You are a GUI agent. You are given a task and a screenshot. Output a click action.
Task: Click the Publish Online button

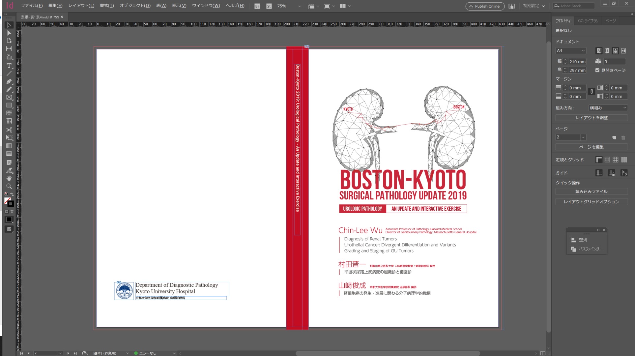pyautogui.click(x=484, y=6)
